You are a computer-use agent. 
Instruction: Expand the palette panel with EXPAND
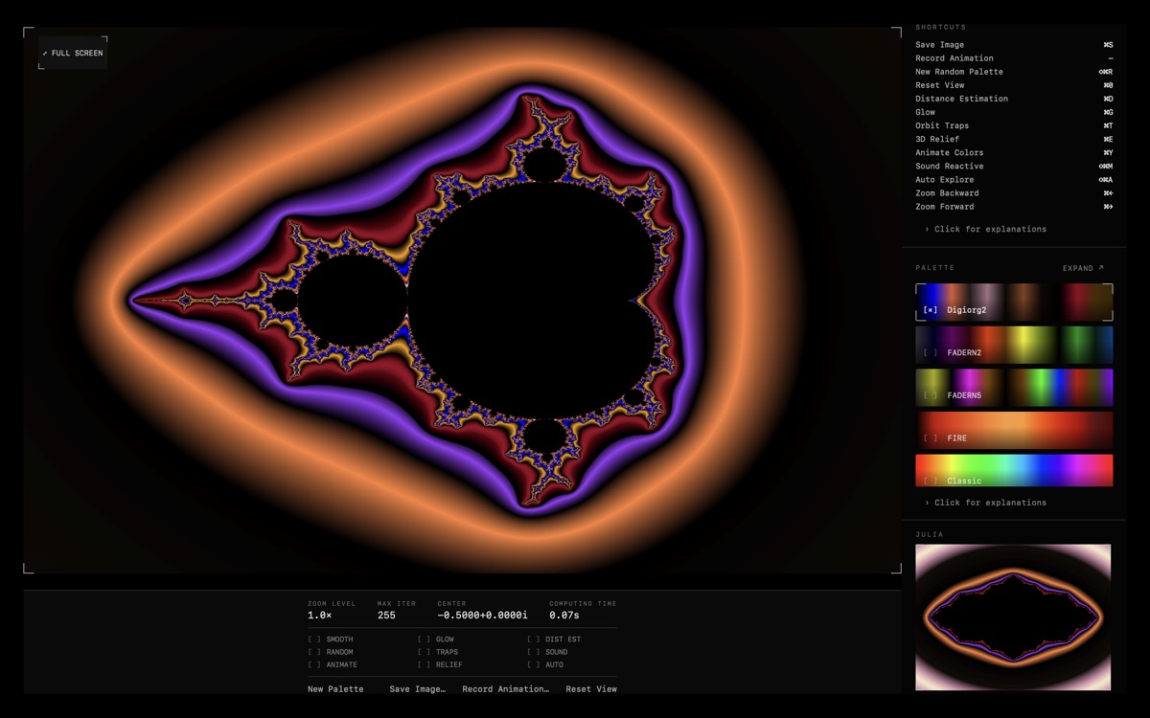click(1083, 268)
